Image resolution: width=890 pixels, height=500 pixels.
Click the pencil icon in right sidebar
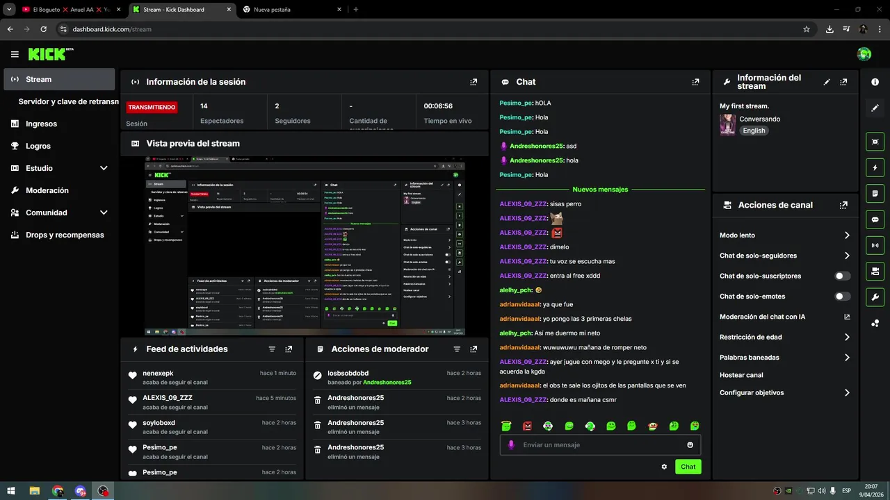(875, 108)
